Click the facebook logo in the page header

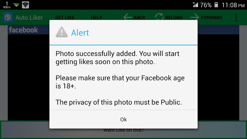[x=23, y=30]
